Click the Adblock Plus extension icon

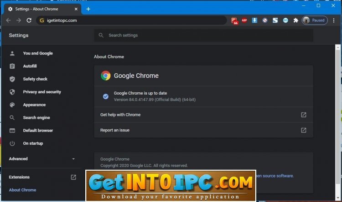point(244,20)
